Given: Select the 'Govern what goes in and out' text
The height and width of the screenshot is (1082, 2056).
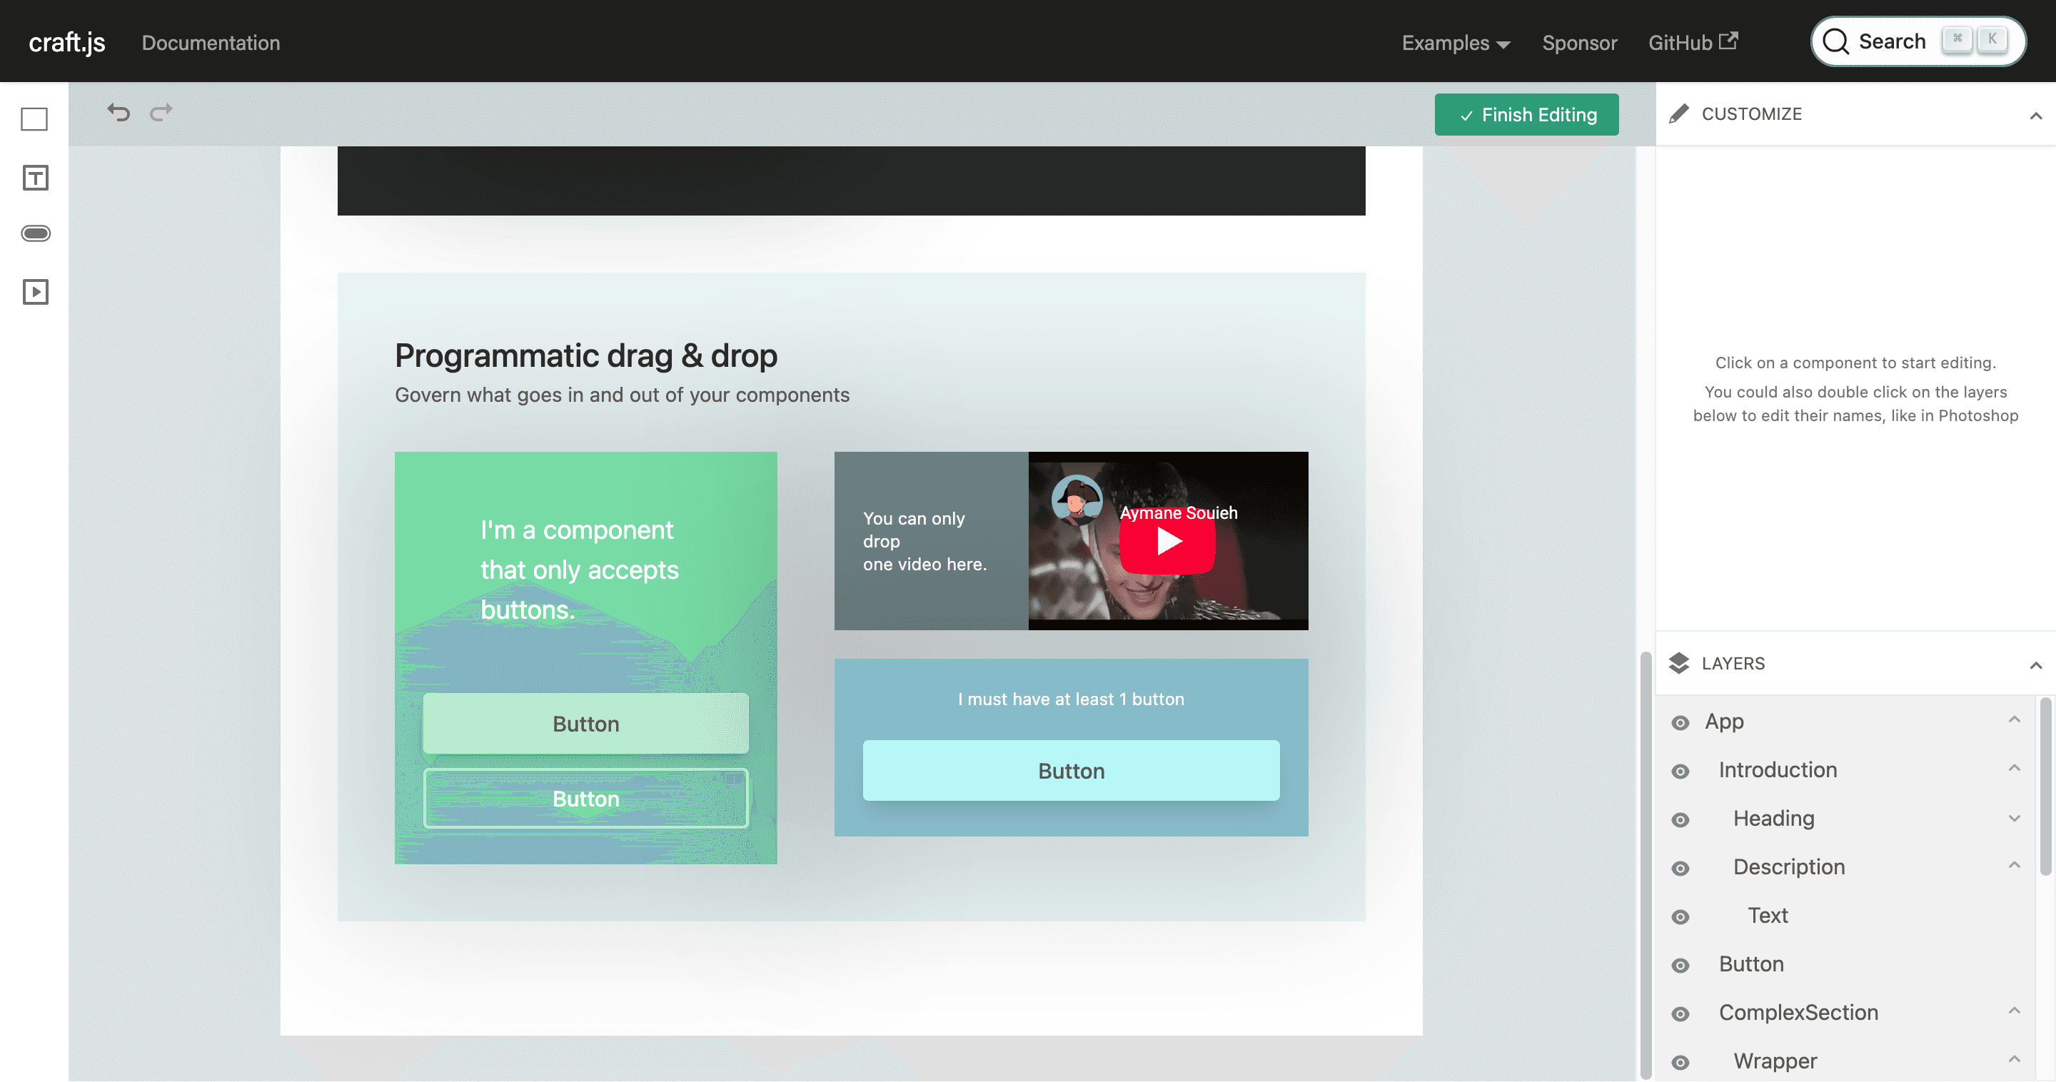Looking at the screenshot, I should point(622,395).
